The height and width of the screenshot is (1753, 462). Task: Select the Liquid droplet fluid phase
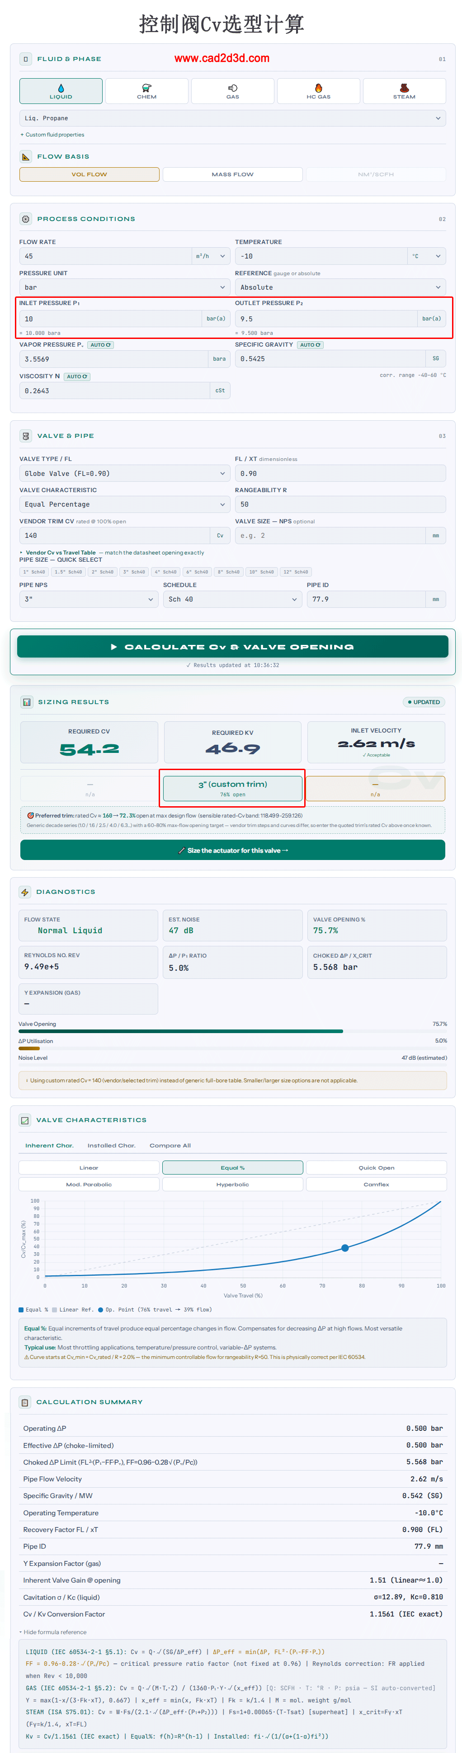tap(61, 91)
